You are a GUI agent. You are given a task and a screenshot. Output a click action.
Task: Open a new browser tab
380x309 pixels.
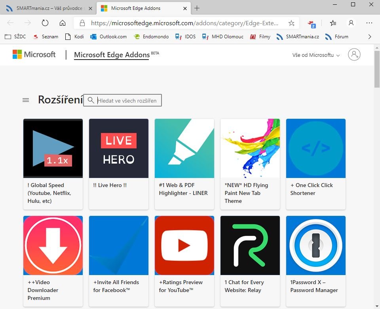click(x=197, y=8)
